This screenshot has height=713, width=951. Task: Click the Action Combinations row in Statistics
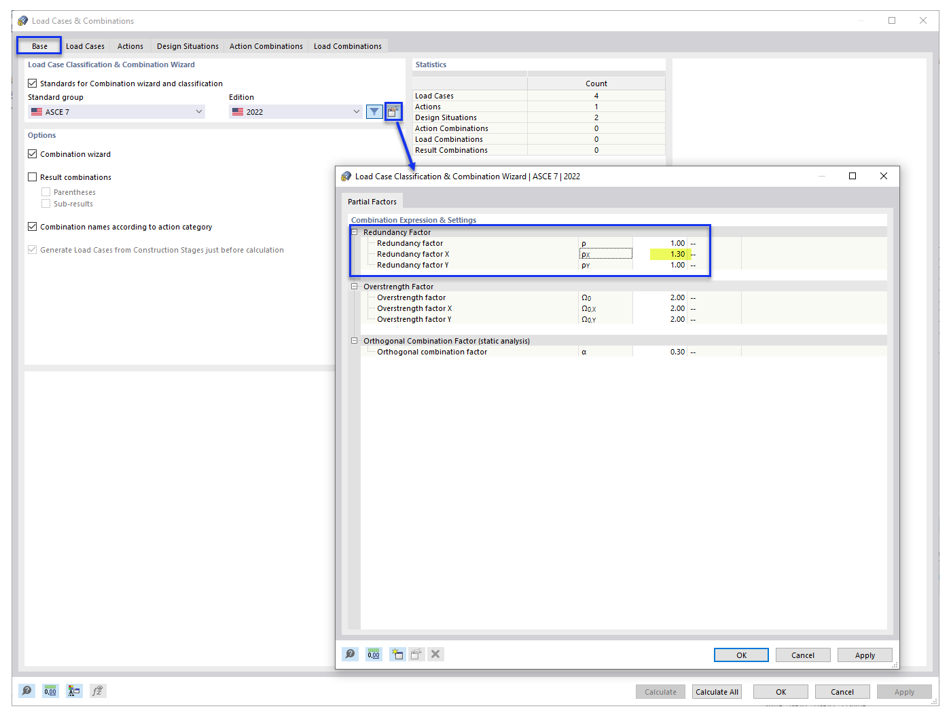pyautogui.click(x=539, y=128)
